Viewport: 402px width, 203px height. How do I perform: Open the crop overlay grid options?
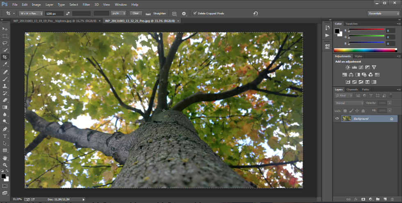click(174, 13)
